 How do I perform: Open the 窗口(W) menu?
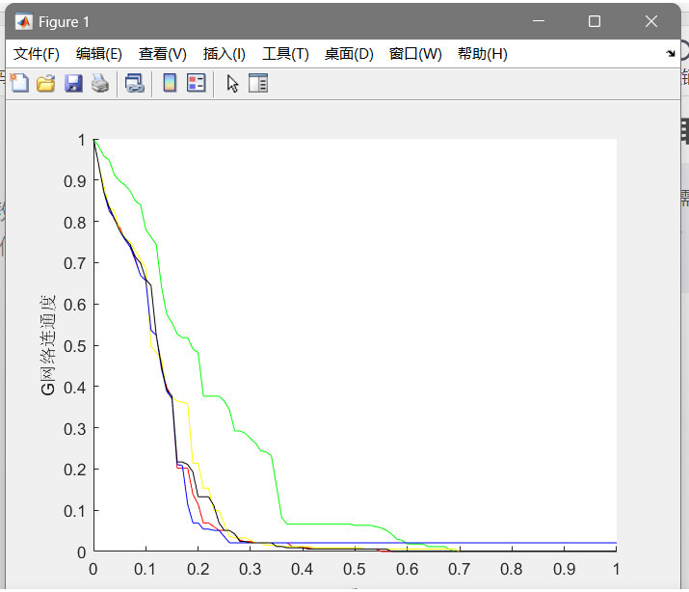[415, 54]
